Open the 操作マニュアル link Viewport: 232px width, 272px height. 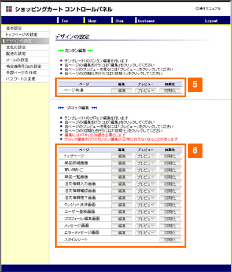[208, 9]
